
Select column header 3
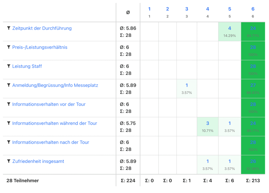[x=187, y=9]
